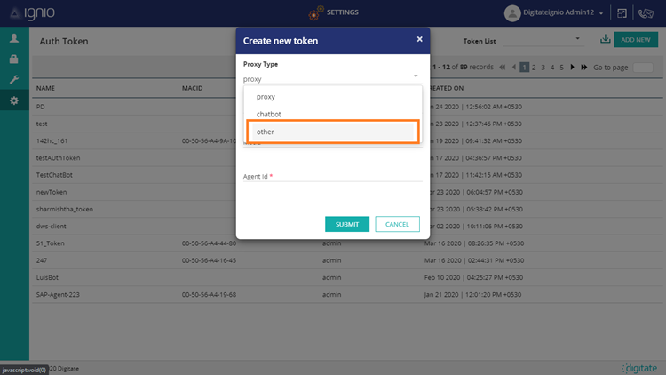The width and height of the screenshot is (666, 375).
Task: Open the lock icon in sidebar
Action: click(14, 60)
